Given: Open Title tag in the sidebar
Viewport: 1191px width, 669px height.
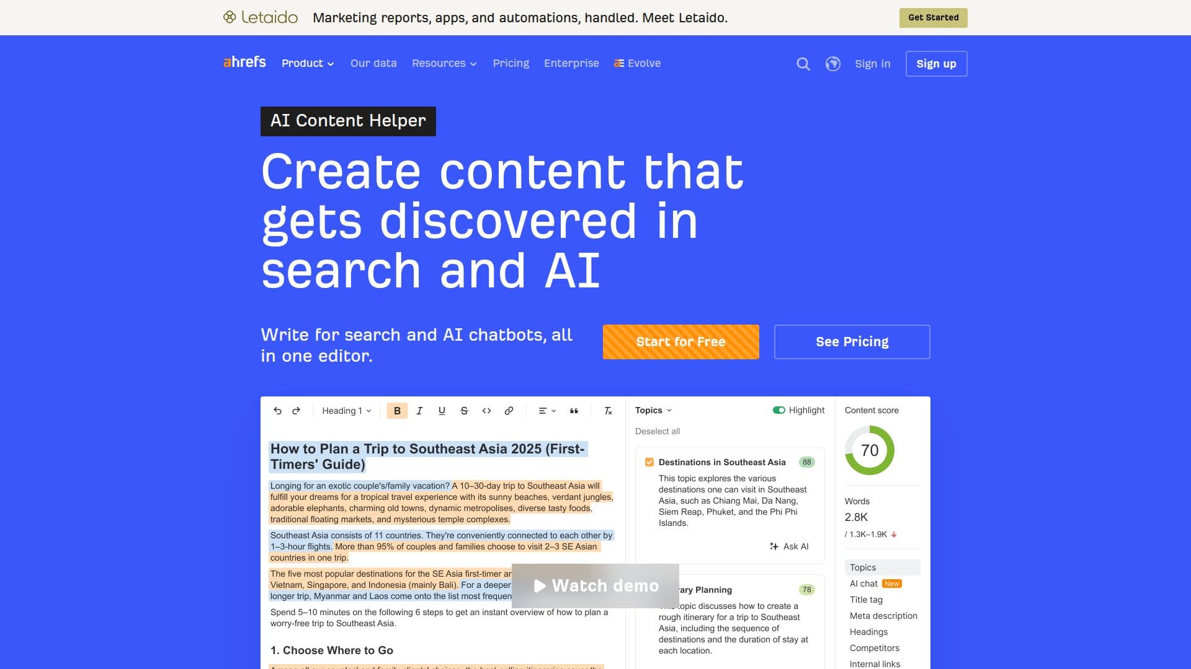Looking at the screenshot, I should click(866, 600).
